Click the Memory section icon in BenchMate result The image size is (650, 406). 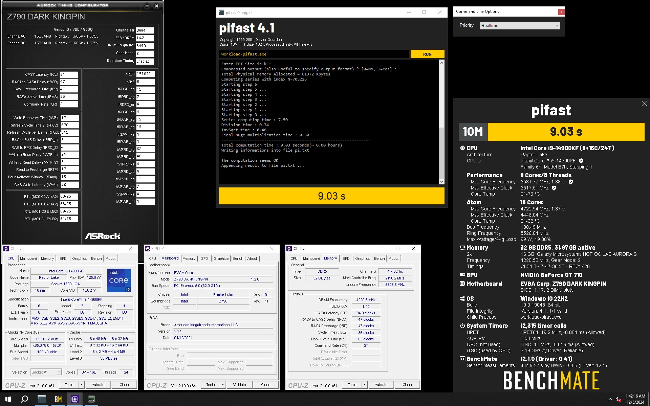pyautogui.click(x=462, y=248)
